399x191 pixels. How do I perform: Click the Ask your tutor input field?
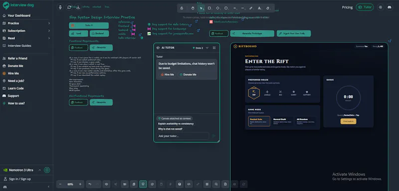(183, 136)
